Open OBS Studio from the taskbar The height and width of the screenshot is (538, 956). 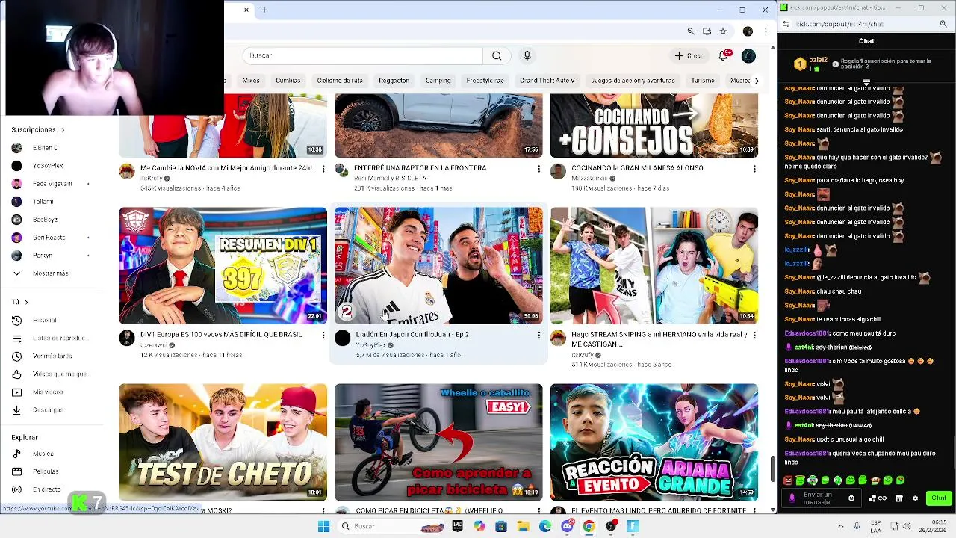pos(611,526)
